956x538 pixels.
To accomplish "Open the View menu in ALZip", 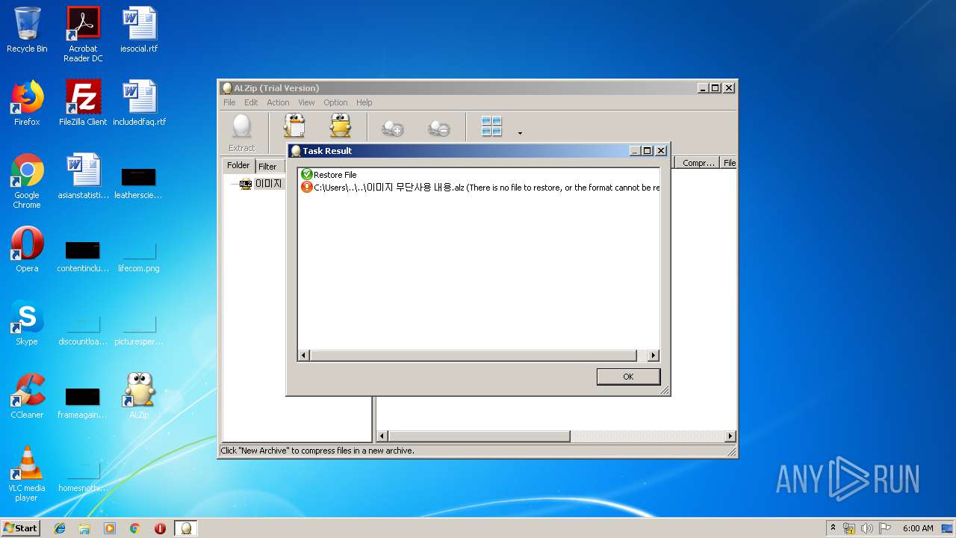I will pyautogui.click(x=306, y=102).
